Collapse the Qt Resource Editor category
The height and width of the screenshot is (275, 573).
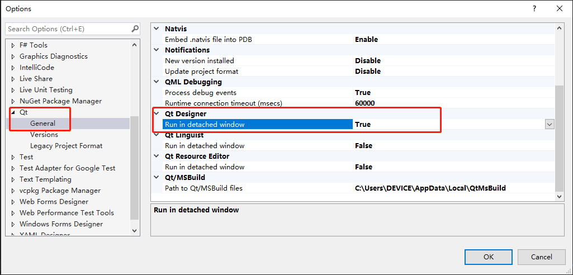[x=157, y=157]
